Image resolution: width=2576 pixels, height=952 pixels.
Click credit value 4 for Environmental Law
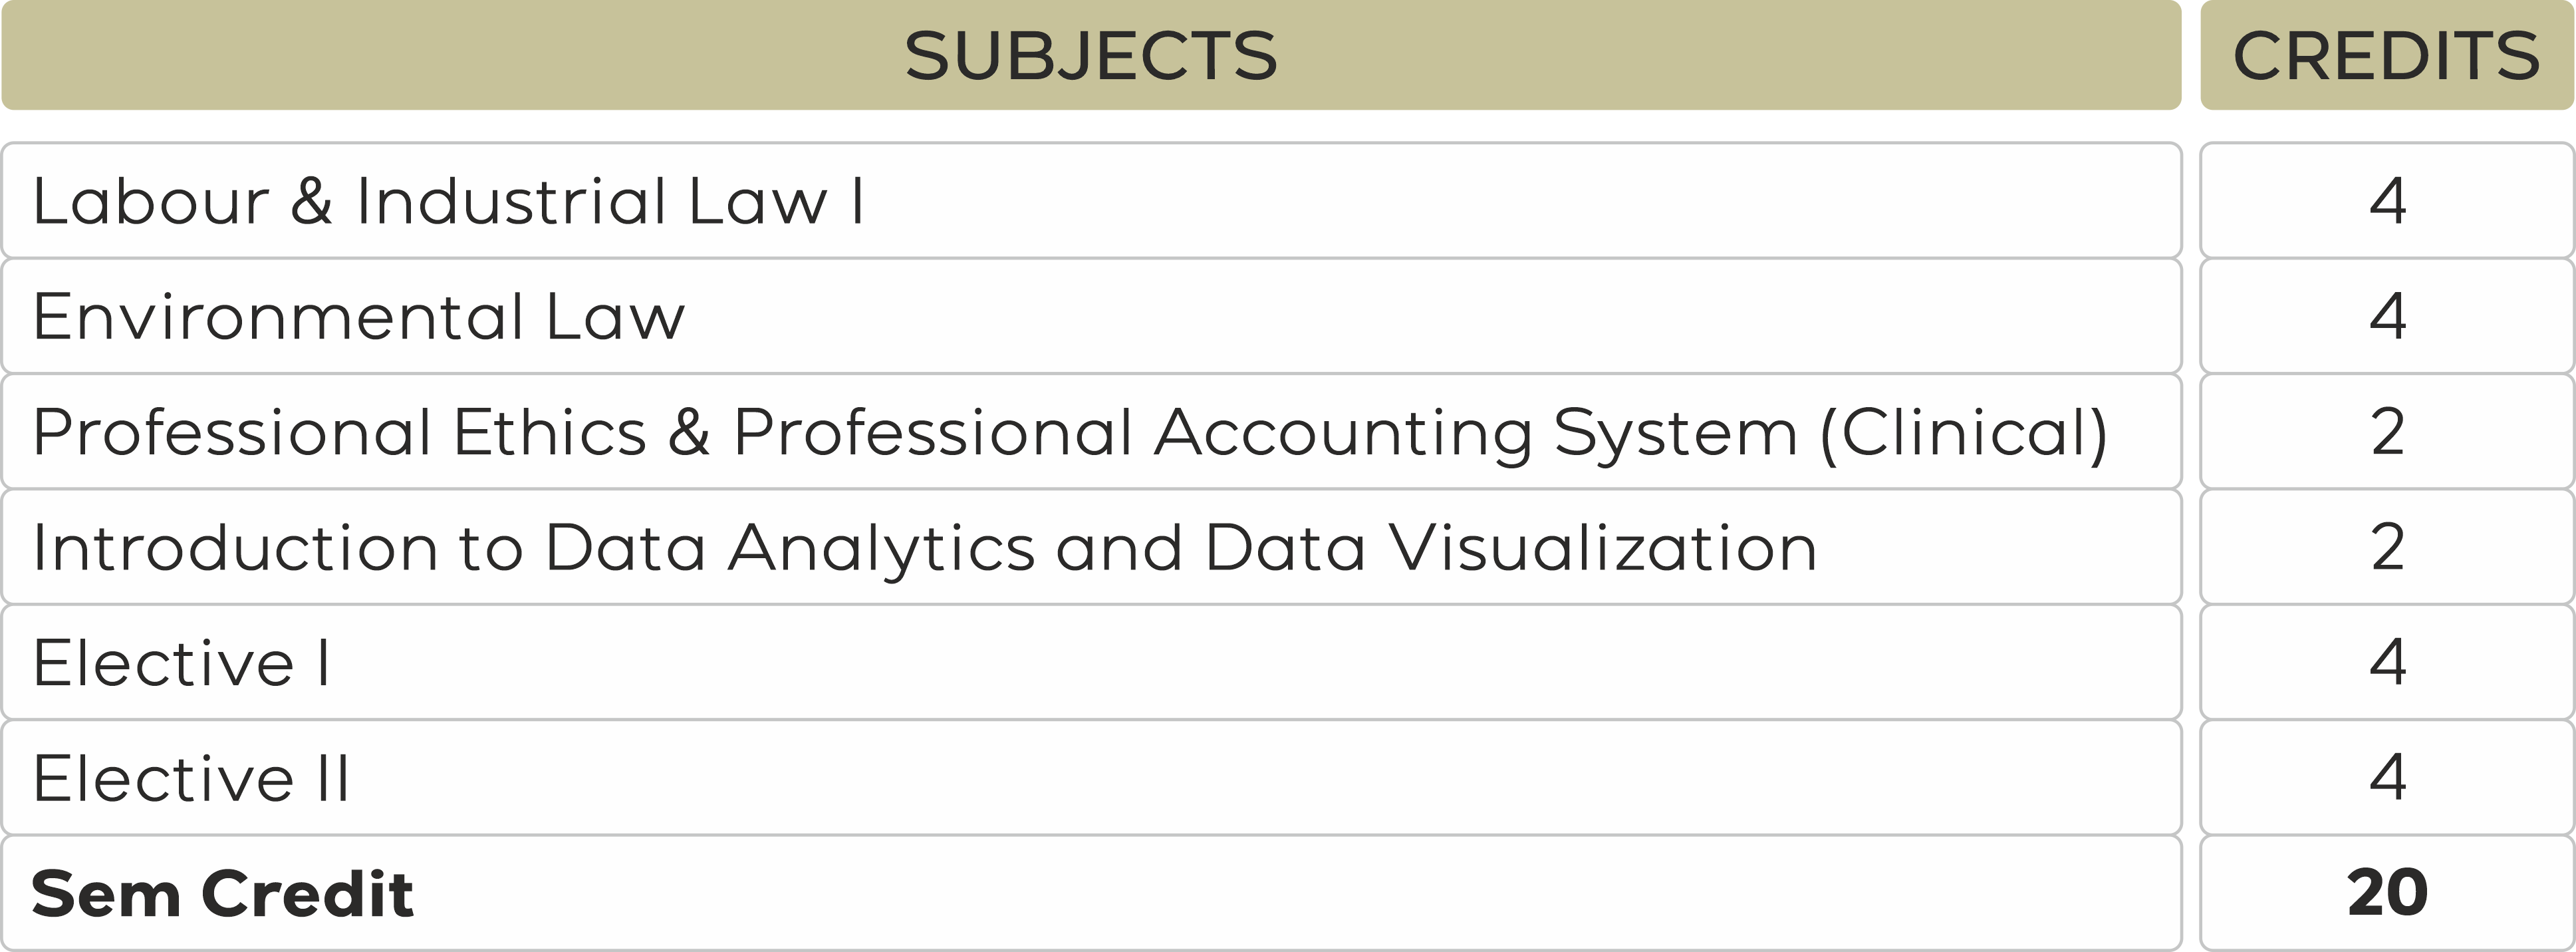pos(2387,317)
